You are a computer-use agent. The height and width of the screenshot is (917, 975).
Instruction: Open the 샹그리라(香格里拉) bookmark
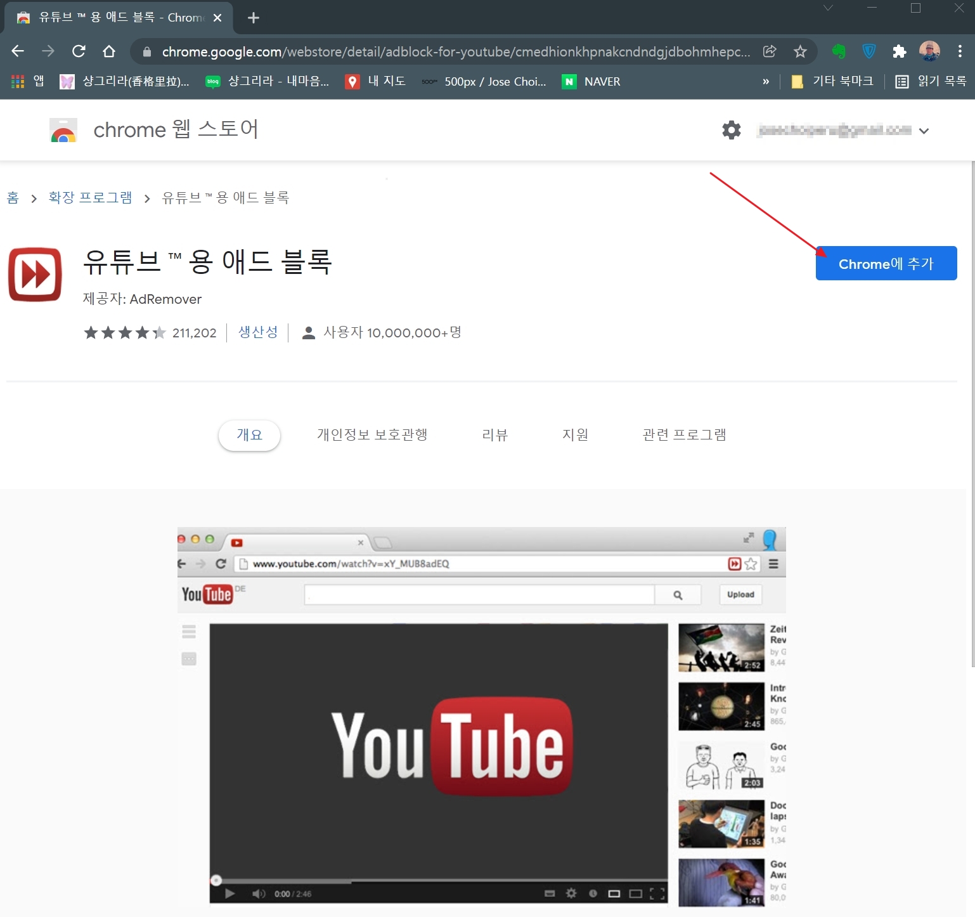coord(124,81)
